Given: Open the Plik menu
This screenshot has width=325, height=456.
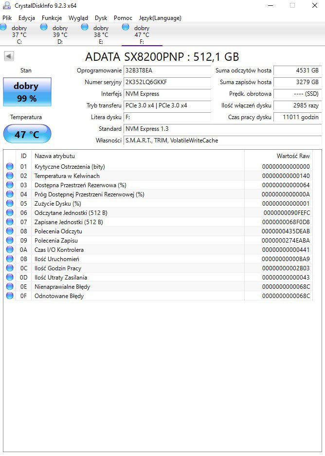Looking at the screenshot, I should [7, 18].
